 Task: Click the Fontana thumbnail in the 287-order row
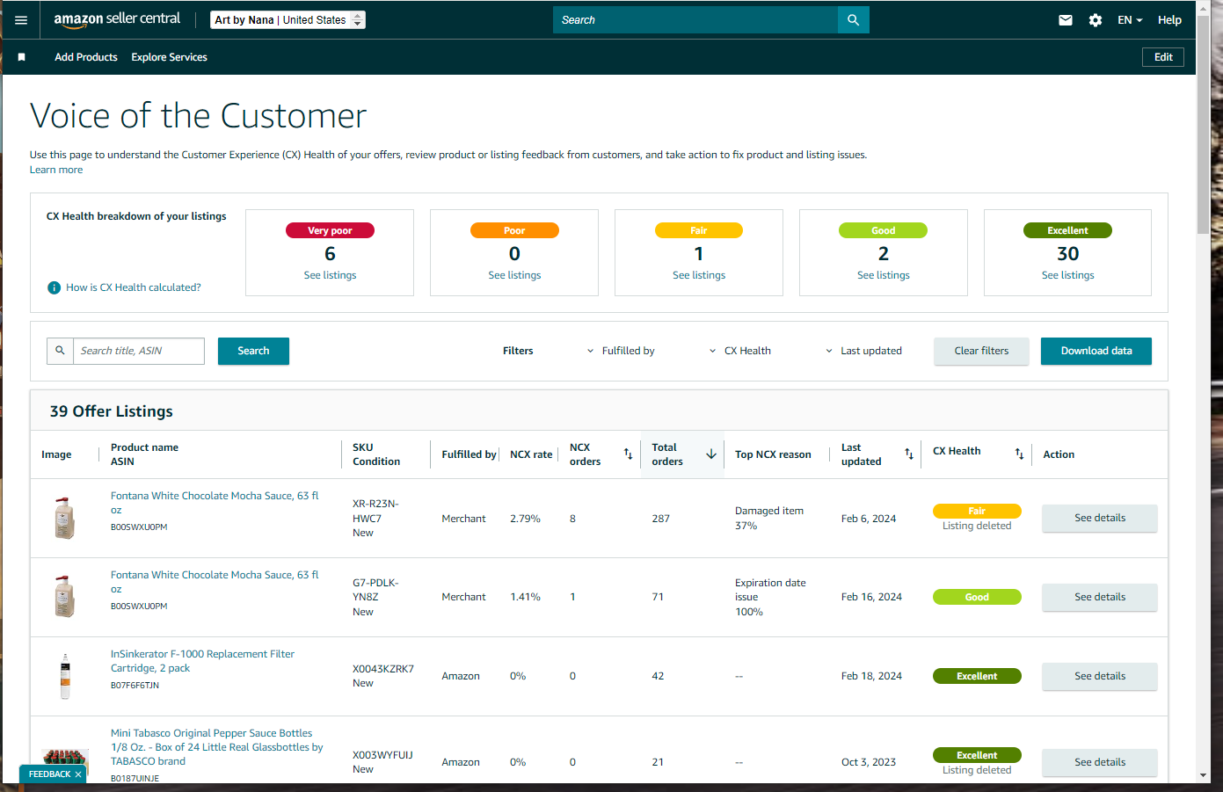(65, 519)
